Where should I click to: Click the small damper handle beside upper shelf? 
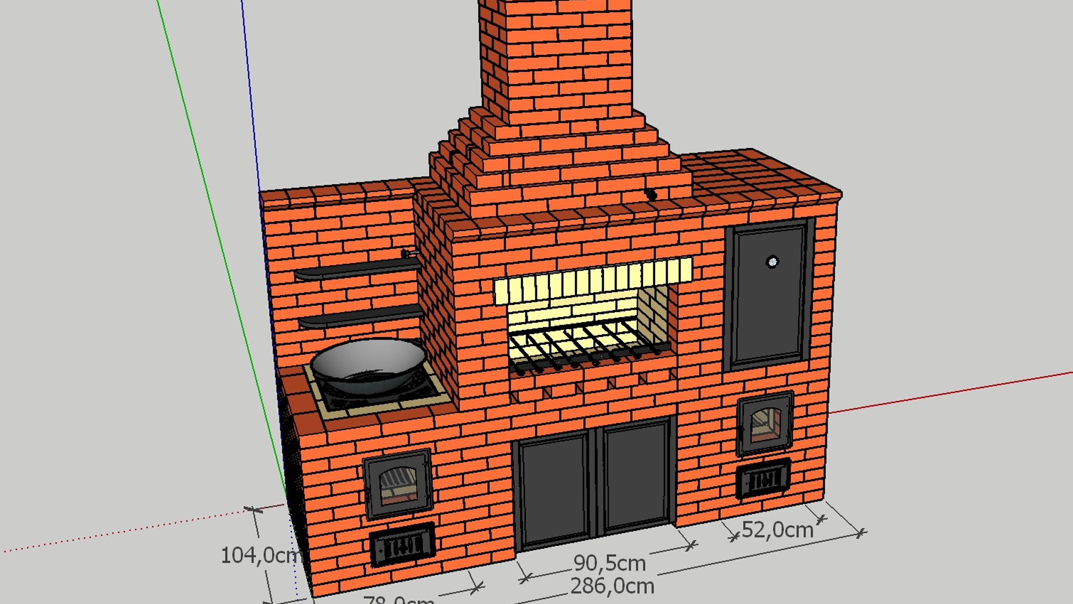coord(409,253)
